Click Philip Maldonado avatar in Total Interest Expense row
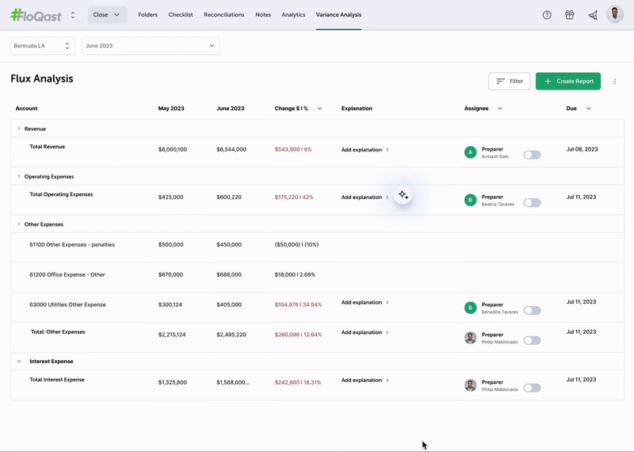The width and height of the screenshot is (634, 452). 470,385
